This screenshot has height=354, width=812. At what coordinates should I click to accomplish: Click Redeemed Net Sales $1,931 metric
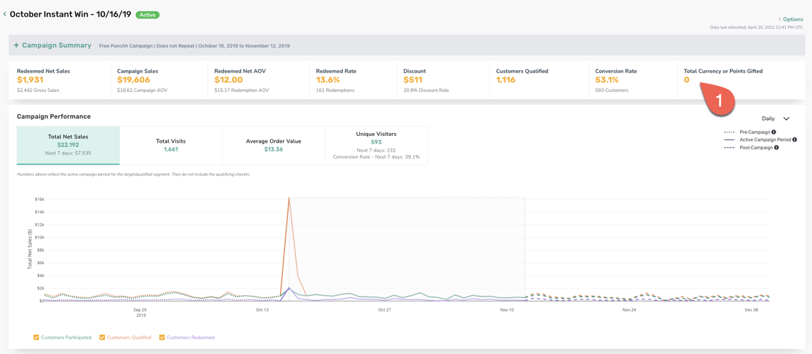pyautogui.click(x=43, y=80)
